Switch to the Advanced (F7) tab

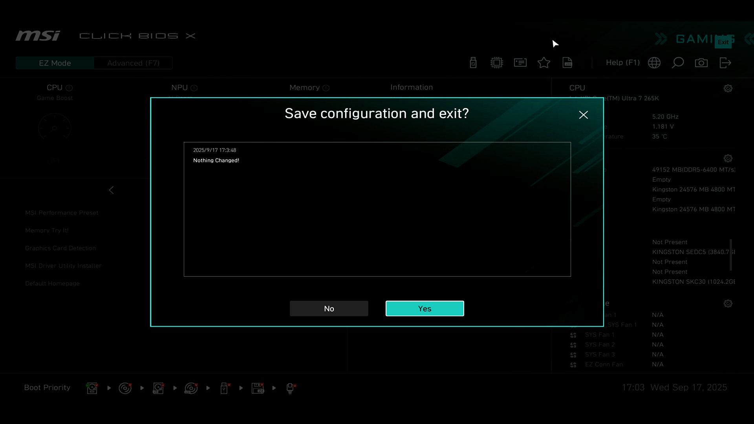(133, 63)
